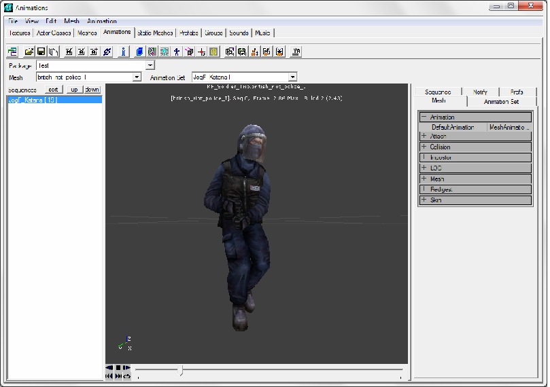Open the Mesh selection dropdown

(x=137, y=77)
